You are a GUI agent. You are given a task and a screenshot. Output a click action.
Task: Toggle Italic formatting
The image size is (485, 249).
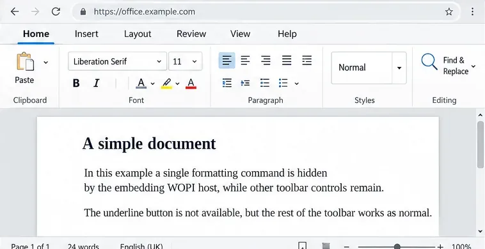(97, 83)
